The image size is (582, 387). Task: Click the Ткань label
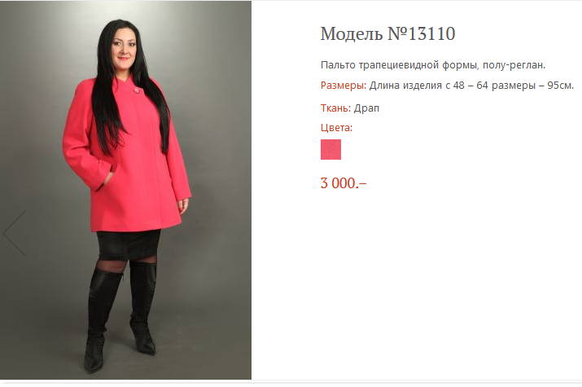[335, 108]
